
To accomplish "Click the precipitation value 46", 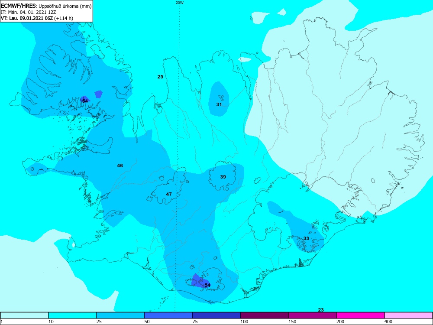I will point(120,166).
